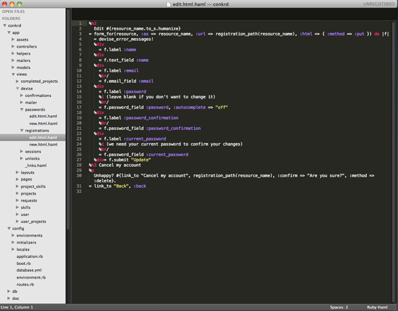Collapse the registrations folder
The width and height of the screenshot is (398, 311).
click(22, 131)
